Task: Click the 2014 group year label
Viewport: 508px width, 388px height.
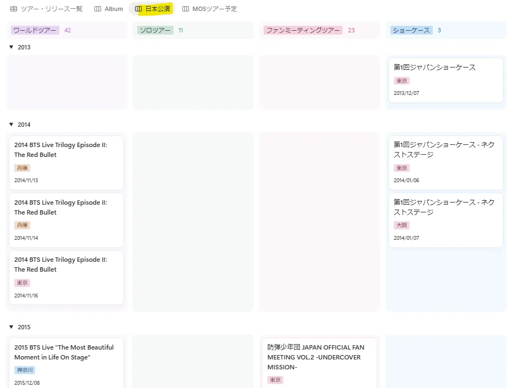Action: pyautogui.click(x=24, y=125)
